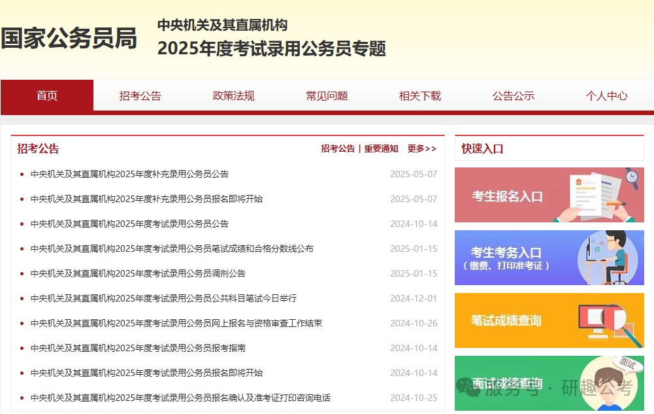
Task: Open the 2025年度补充录用公务员公告 article
Action: 129,174
